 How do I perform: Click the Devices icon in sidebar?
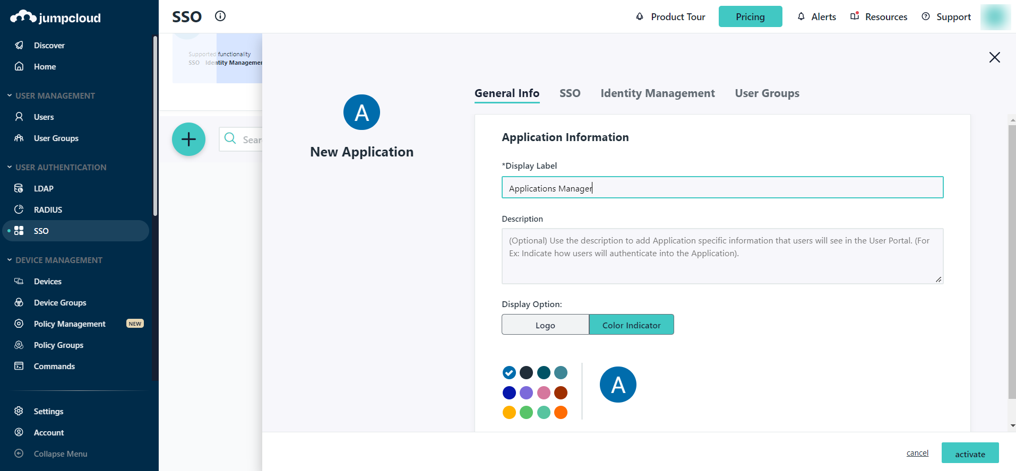19,281
